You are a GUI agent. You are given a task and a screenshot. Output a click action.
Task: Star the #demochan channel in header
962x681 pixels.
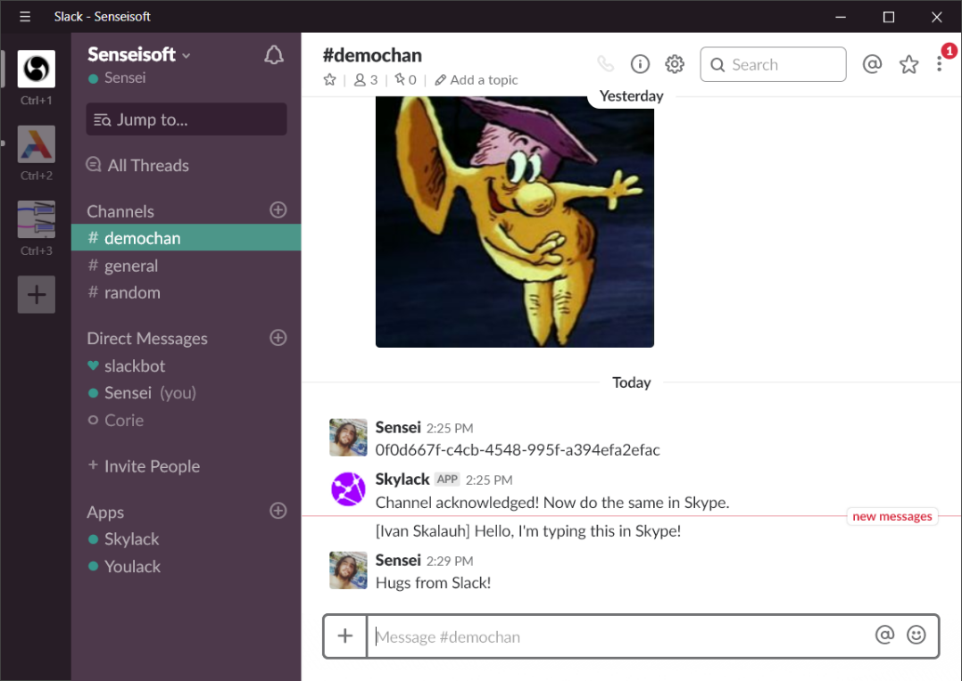click(x=330, y=79)
